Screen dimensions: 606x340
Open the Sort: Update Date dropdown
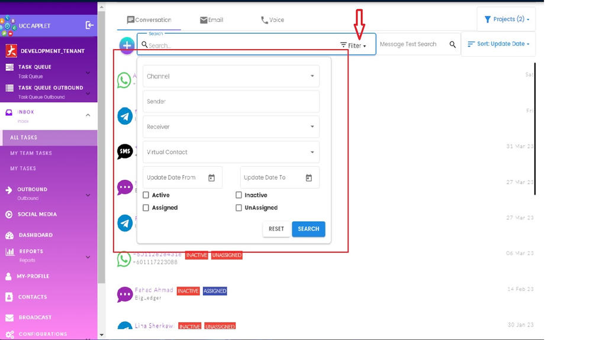pyautogui.click(x=498, y=44)
